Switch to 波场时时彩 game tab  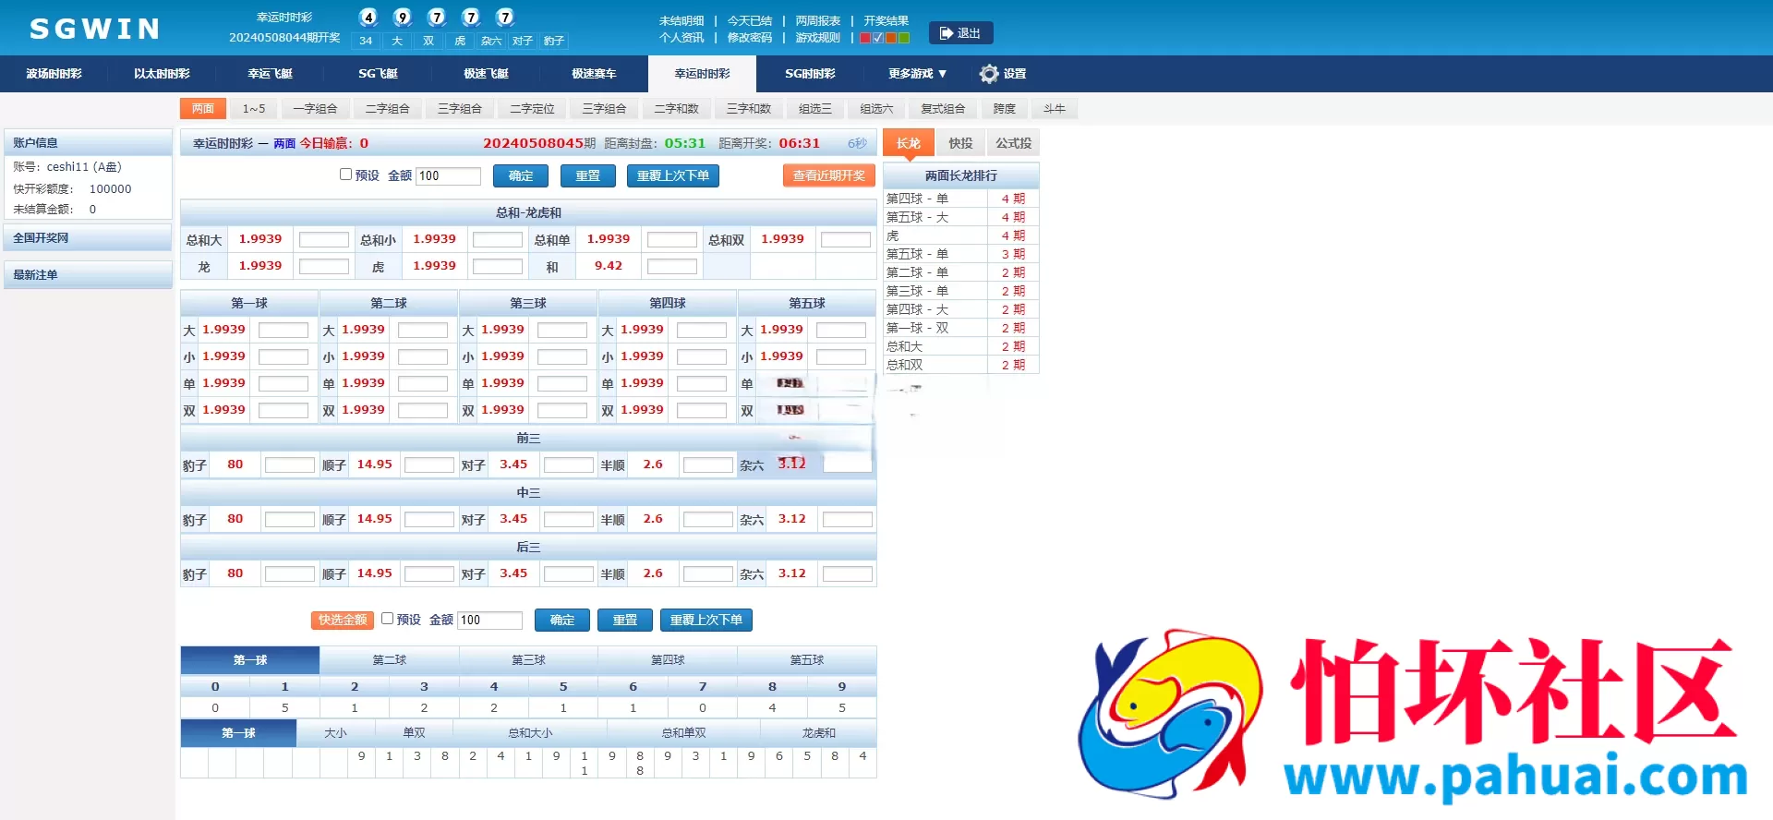[54, 74]
